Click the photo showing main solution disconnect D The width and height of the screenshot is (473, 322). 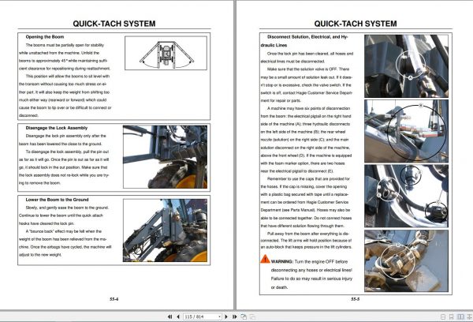coord(406,260)
